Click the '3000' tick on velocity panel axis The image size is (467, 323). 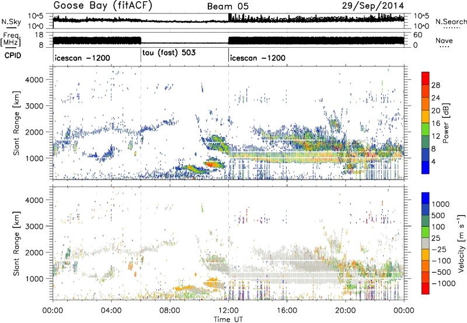pos(34,226)
